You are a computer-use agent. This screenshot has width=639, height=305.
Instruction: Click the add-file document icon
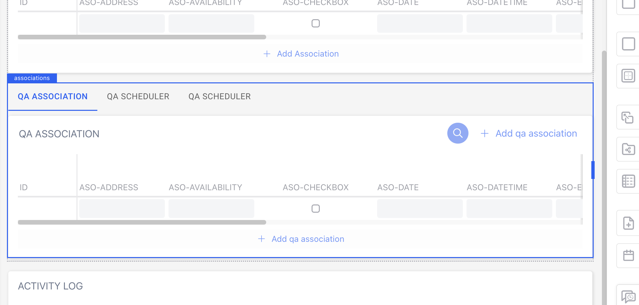628,223
